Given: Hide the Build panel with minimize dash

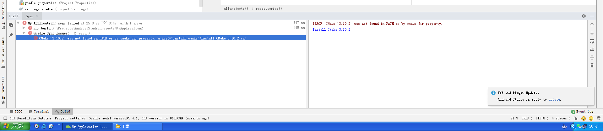Looking at the screenshot, I should pyautogui.click(x=592, y=16).
